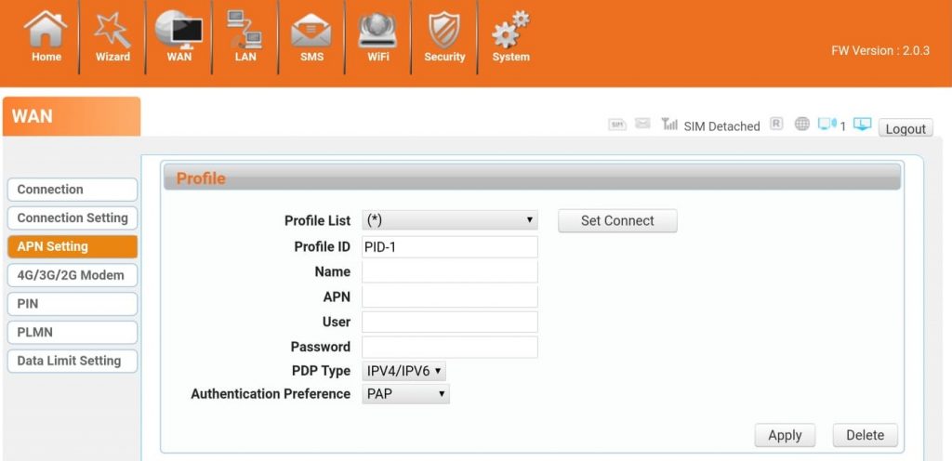Click the roaming R status icon

(776, 124)
